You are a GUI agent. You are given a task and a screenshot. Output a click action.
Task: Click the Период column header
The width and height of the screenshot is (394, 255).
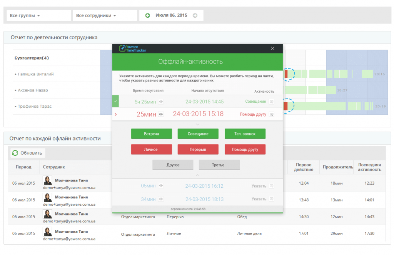coord(23,167)
